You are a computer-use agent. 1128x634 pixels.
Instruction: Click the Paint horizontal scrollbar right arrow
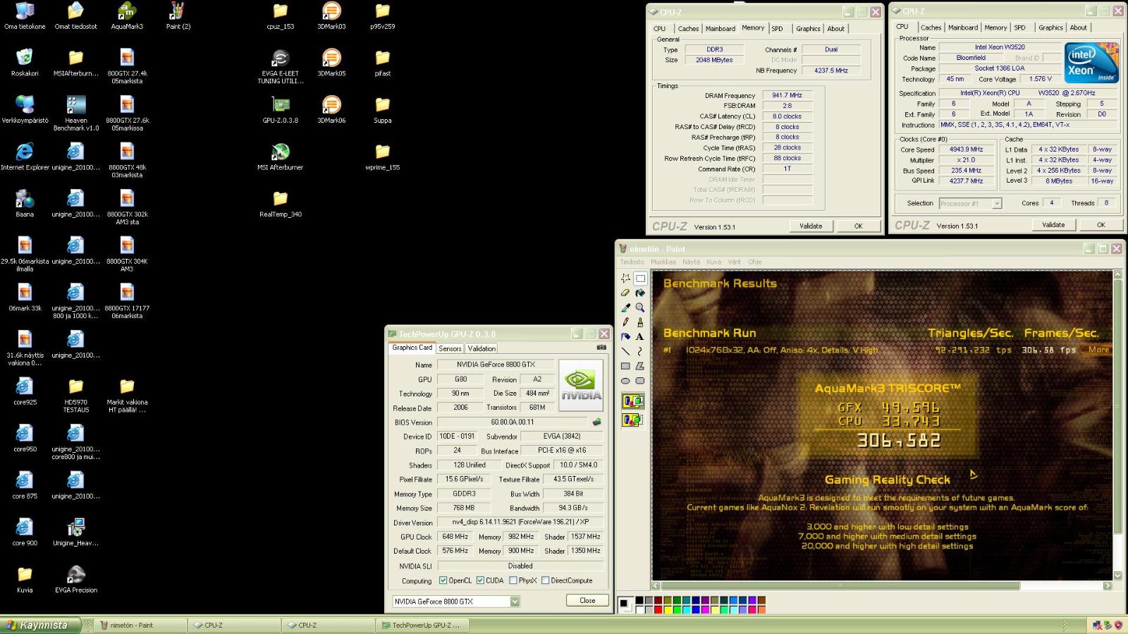pyautogui.click(x=1108, y=585)
